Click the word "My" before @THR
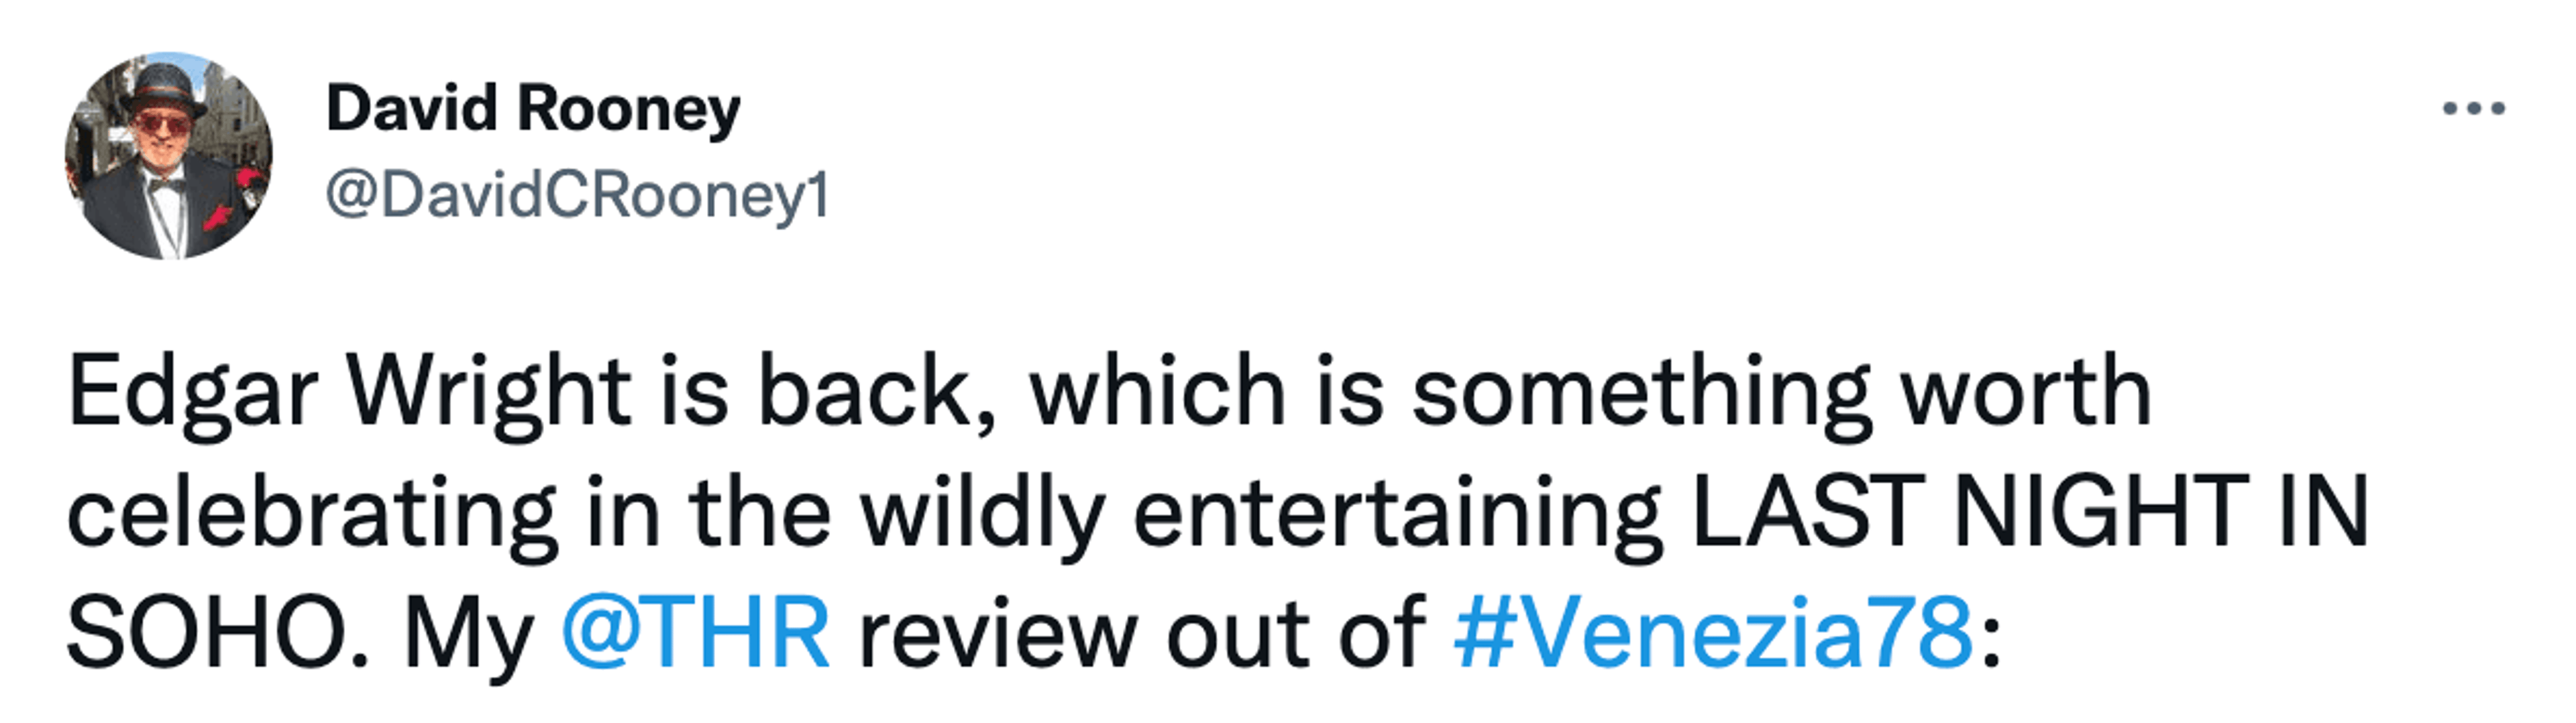The height and width of the screenshot is (723, 2576). coord(468,632)
